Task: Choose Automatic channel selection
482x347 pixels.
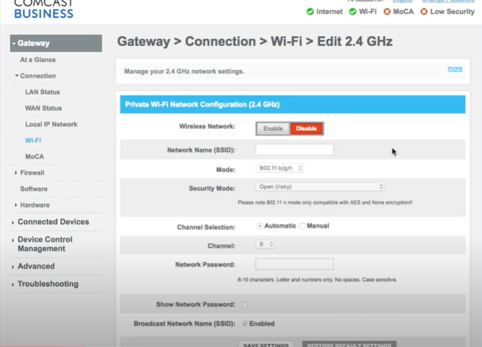Action: point(260,226)
